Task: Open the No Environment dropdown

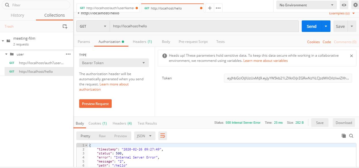Action: click(307, 5)
